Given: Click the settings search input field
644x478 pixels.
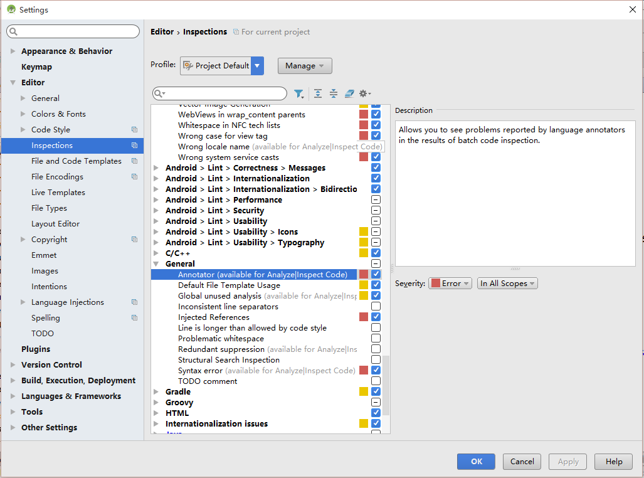Looking at the screenshot, I should 73,31.
